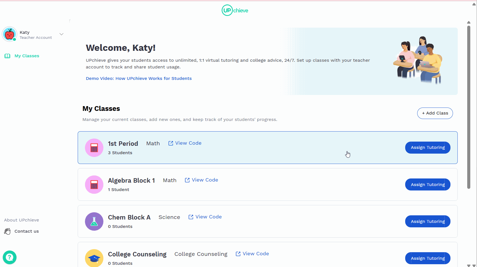Image resolution: width=477 pixels, height=267 pixels.
Task: Click the My Classes section heading
Action: [x=101, y=109]
